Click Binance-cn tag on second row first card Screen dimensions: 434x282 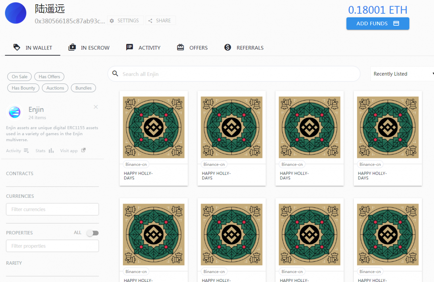pyautogui.click(x=136, y=272)
